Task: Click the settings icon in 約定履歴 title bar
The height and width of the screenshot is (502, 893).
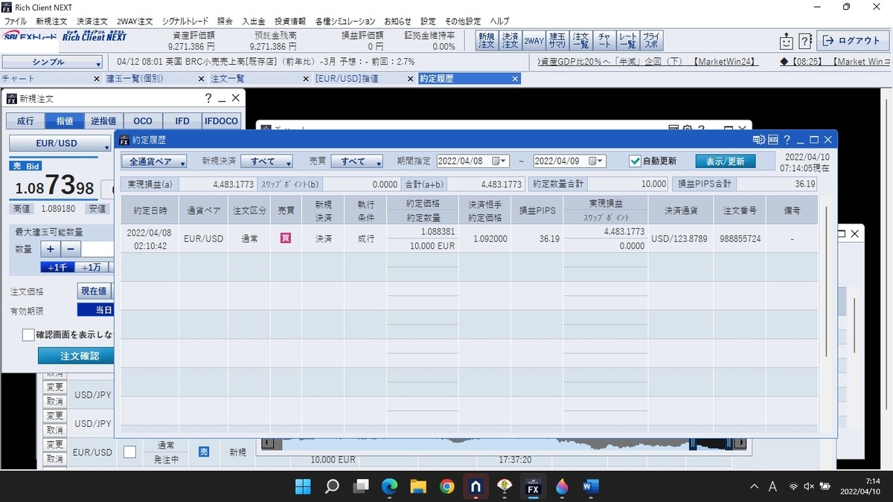Action: click(758, 140)
